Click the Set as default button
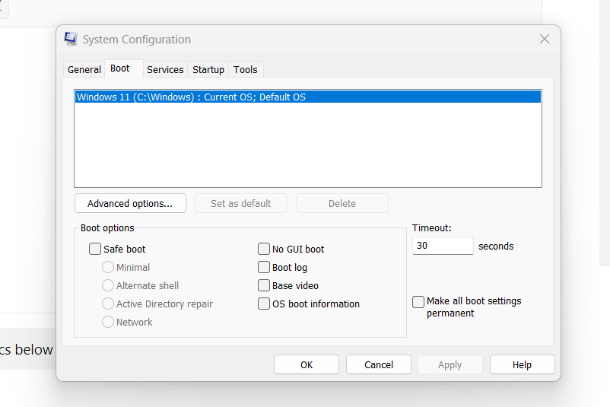610x407 pixels. (x=241, y=204)
